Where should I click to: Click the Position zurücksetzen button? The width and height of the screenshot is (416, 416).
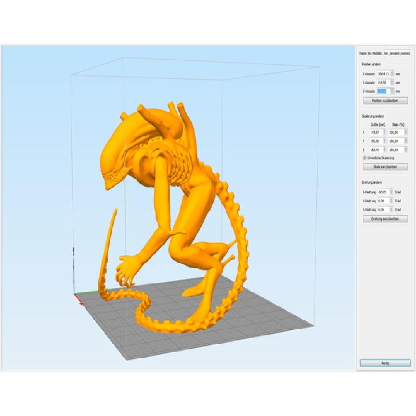385,100
